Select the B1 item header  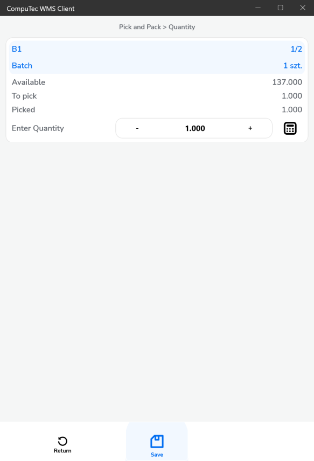tap(17, 49)
